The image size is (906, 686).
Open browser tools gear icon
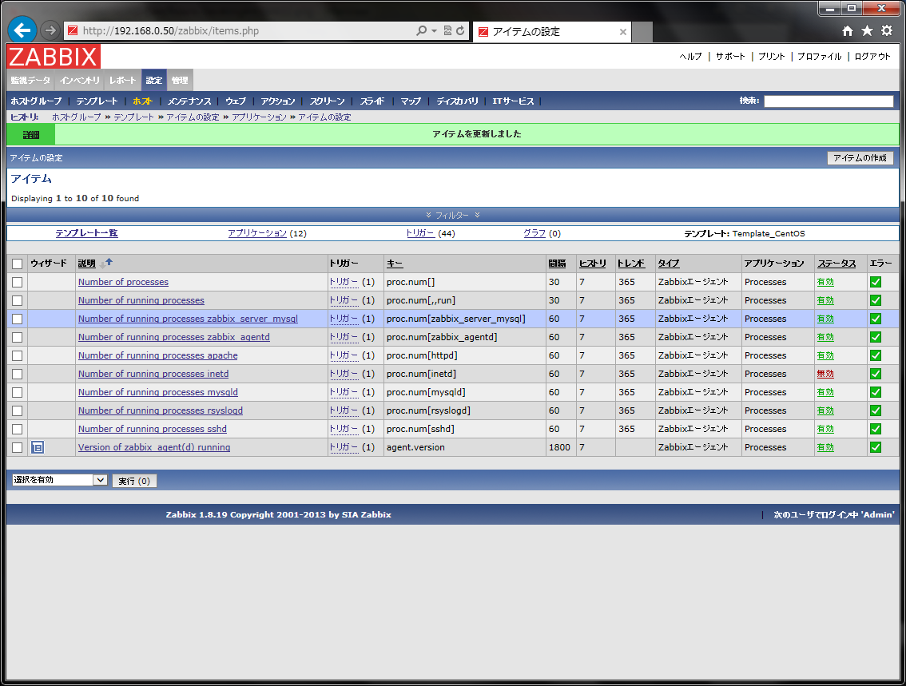(887, 30)
